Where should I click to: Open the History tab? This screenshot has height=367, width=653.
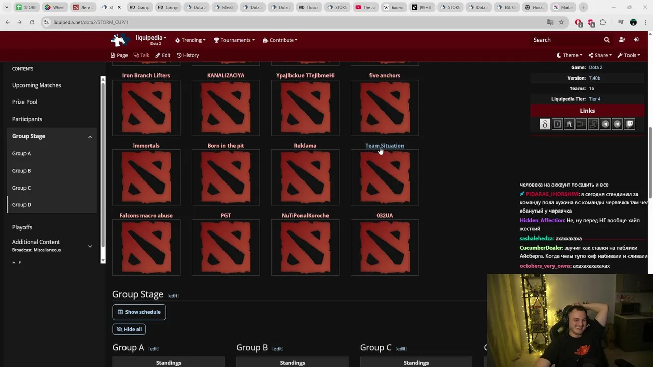(x=188, y=55)
